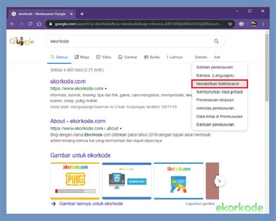Open the ekorkode.com result title
Viewport: 276px width, 221px height.
68,81
